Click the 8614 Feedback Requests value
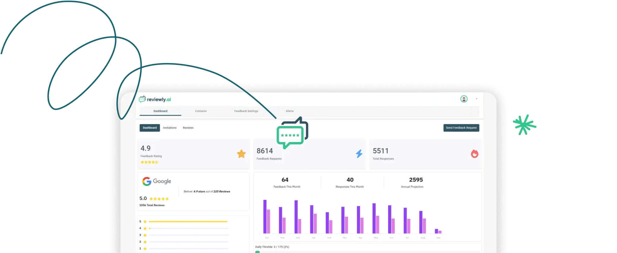Image resolution: width=617 pixels, height=253 pixels. click(265, 151)
